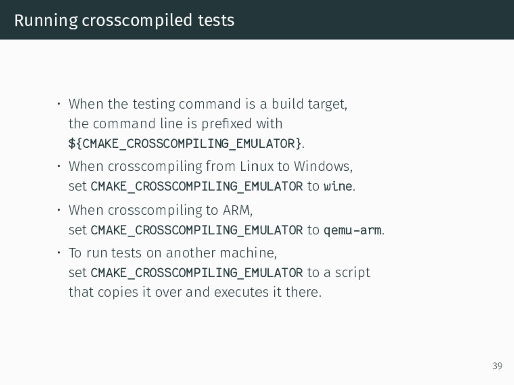Click CMAKE_CROSSCOMPILING_EMULATOR in the qemu-arm bullet
Image resolution: width=514 pixels, height=385 pixels.
(197, 230)
